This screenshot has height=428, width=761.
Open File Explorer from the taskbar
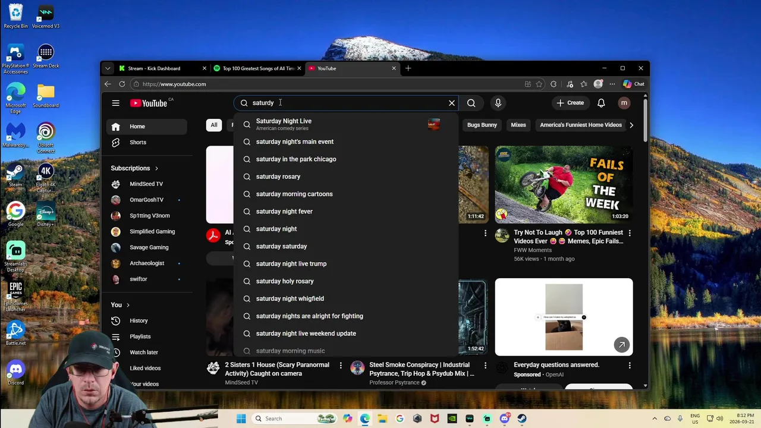pos(382,418)
